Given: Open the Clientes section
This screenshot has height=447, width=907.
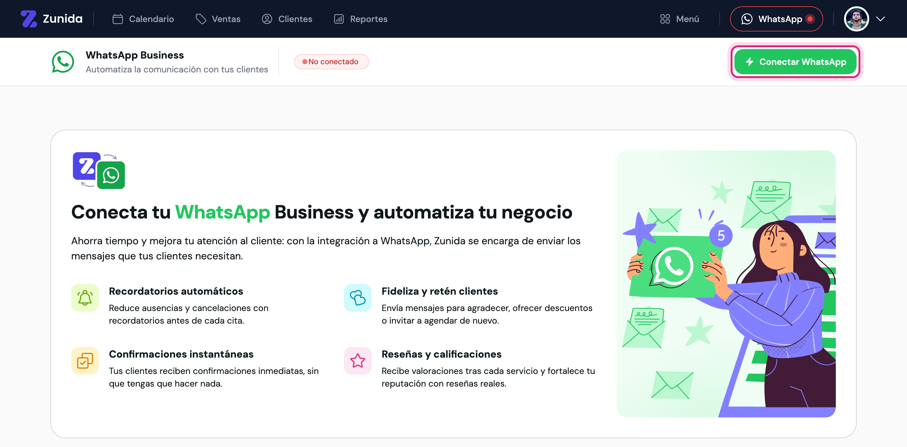Looking at the screenshot, I should pyautogui.click(x=287, y=19).
